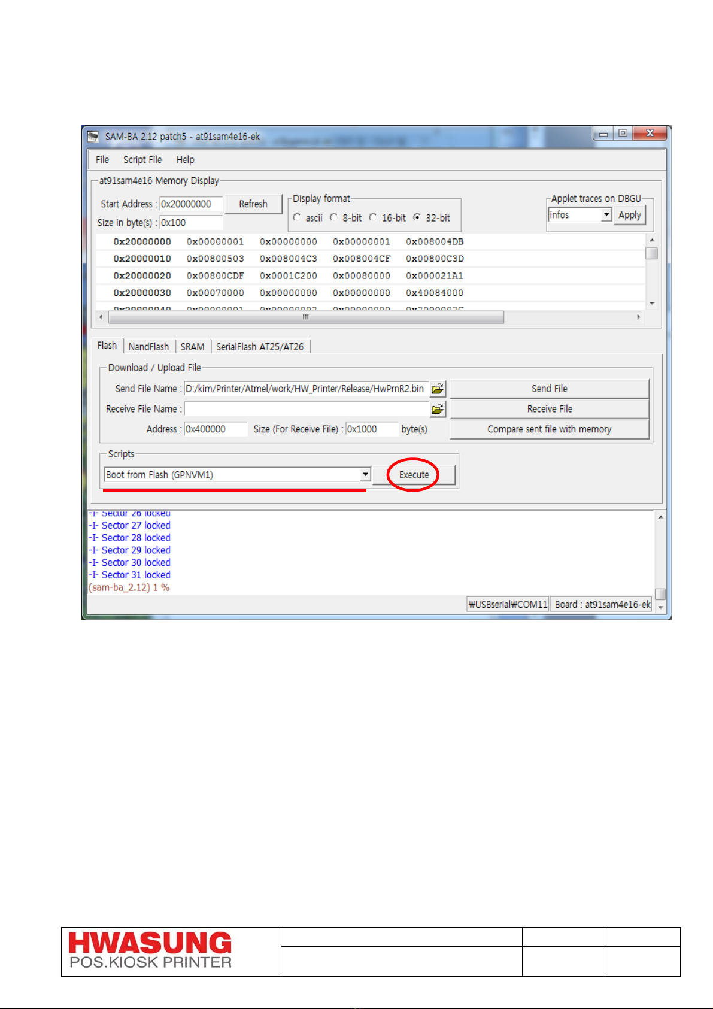Open the File menu
The height and width of the screenshot is (1009, 713).
pyautogui.click(x=102, y=160)
